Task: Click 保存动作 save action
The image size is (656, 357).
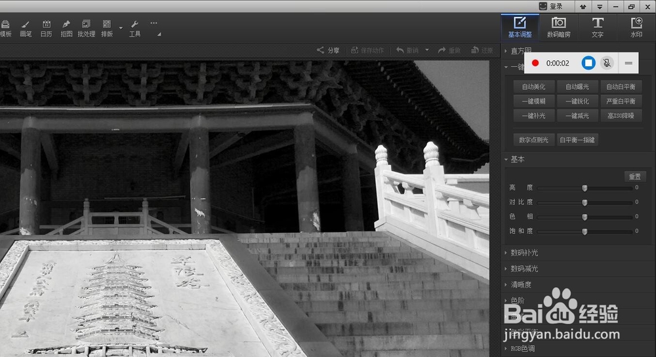Action: (x=367, y=50)
